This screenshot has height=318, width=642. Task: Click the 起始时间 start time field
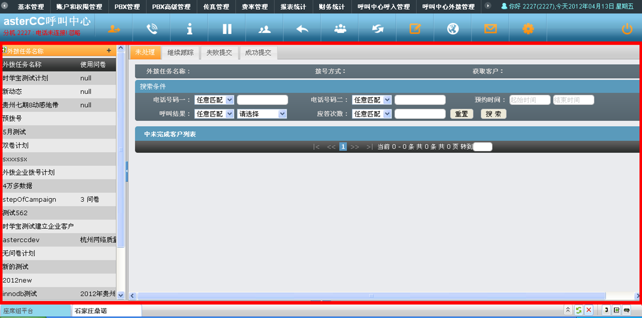(529, 100)
